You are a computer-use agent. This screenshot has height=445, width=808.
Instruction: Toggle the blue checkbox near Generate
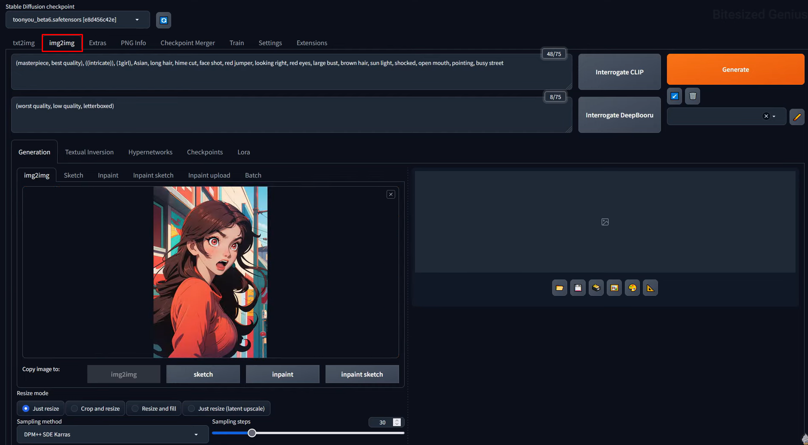coord(674,96)
